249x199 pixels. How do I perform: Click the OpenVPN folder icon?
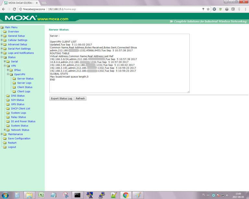click(x=11, y=74)
